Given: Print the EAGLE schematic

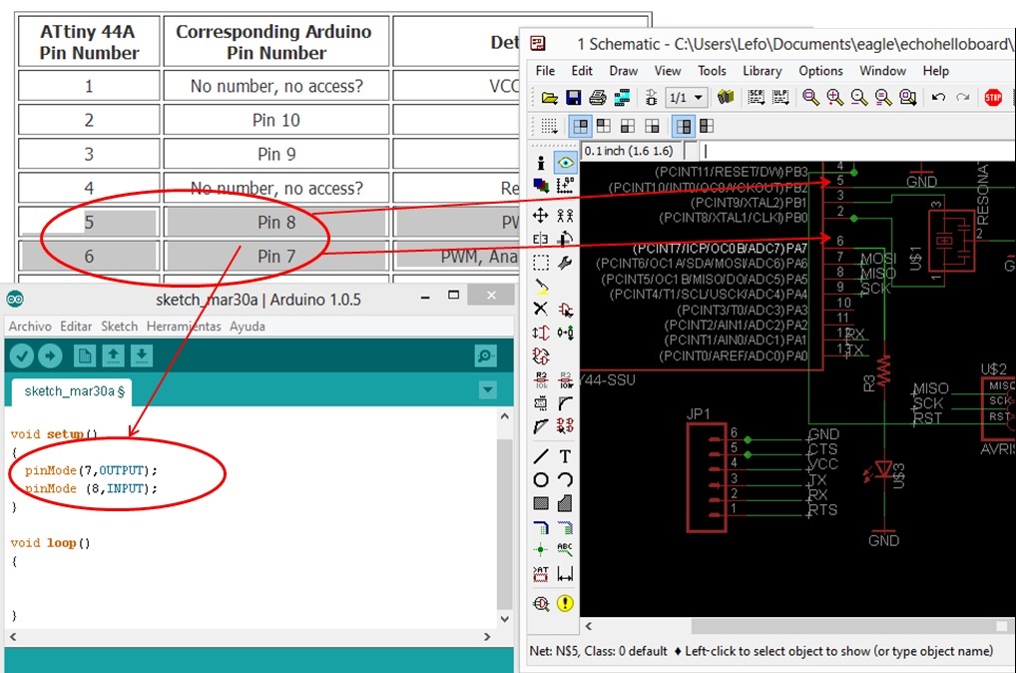Looking at the screenshot, I should tap(598, 98).
